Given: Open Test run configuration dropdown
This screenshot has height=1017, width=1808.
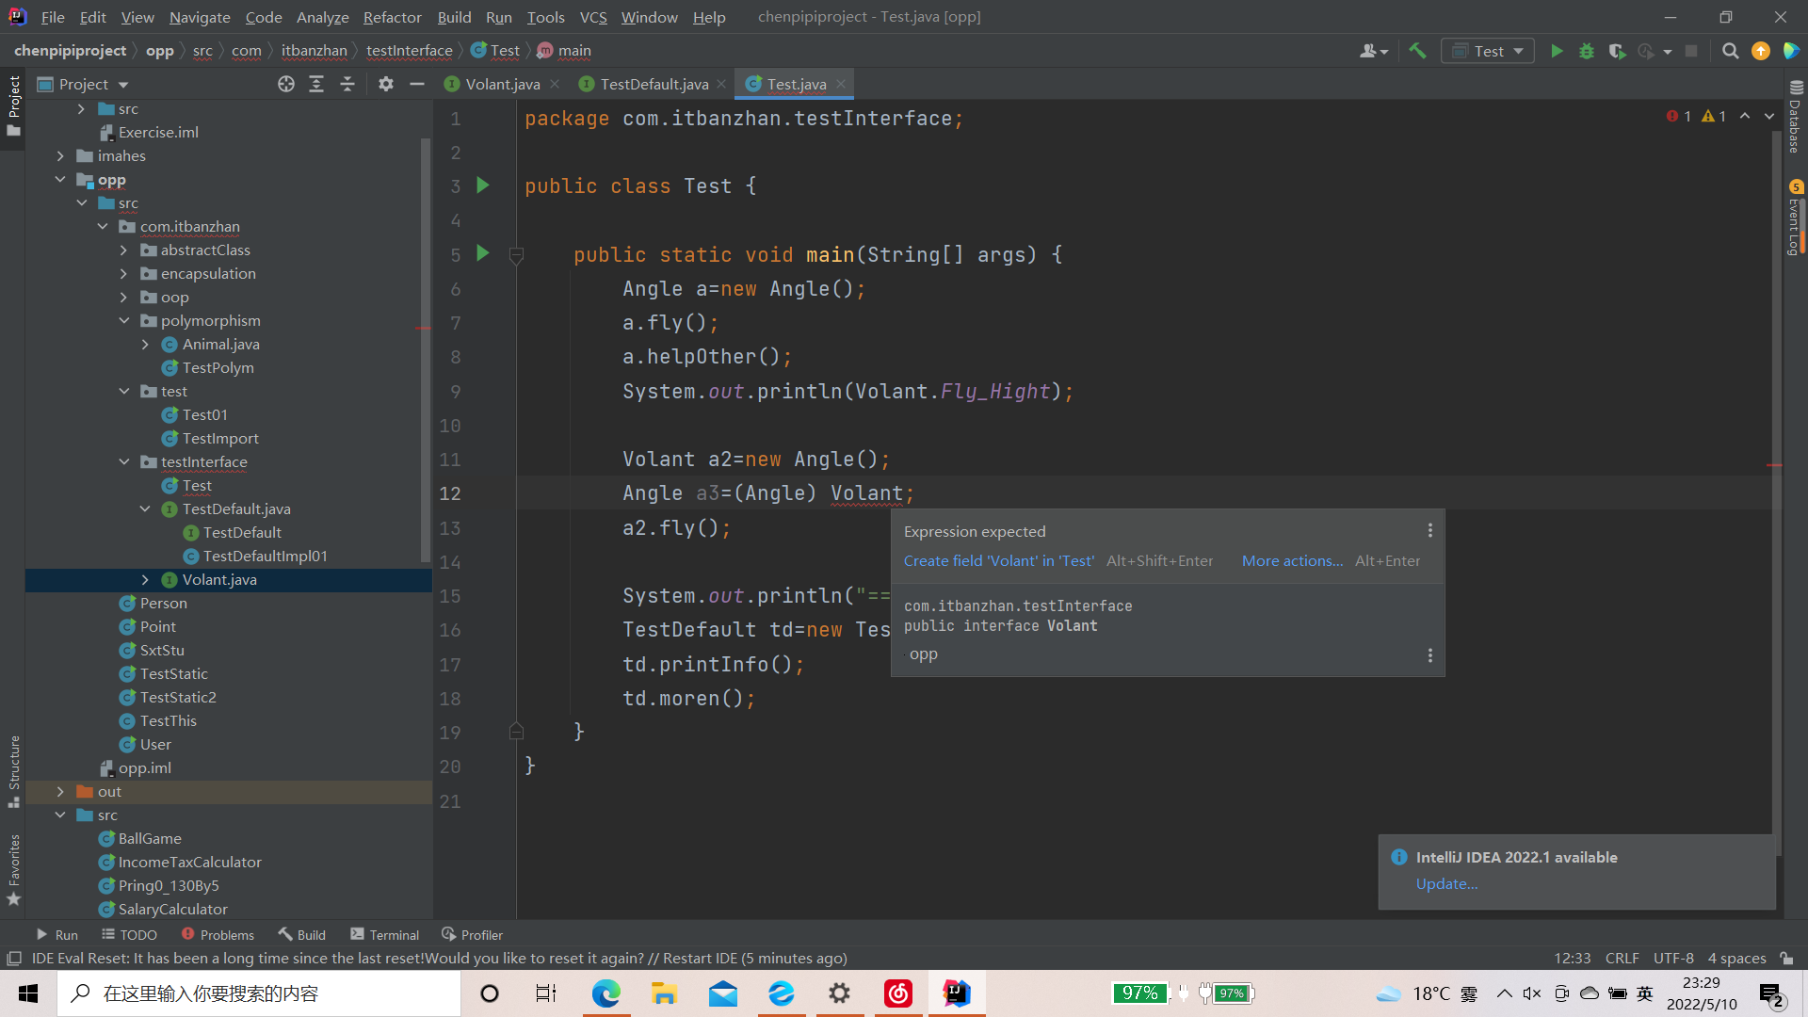Looking at the screenshot, I should (x=1488, y=51).
